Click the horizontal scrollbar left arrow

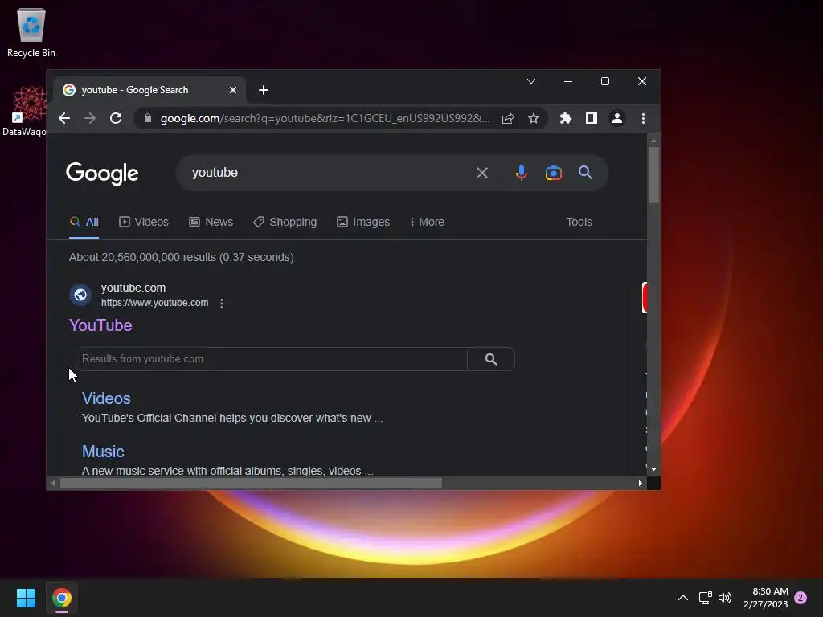click(x=53, y=483)
